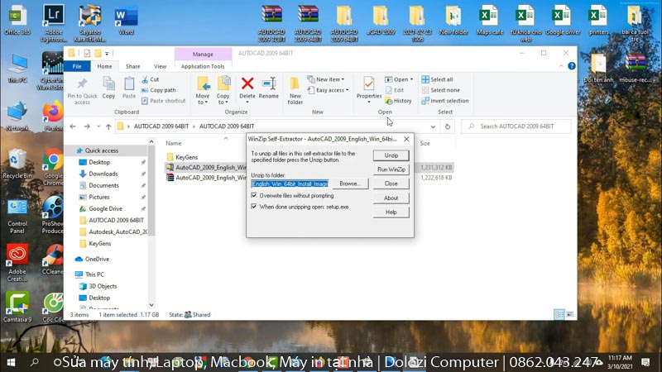Image resolution: width=662 pixels, height=372 pixels.
Task: Select Downloads in navigation pane
Action: point(103,174)
